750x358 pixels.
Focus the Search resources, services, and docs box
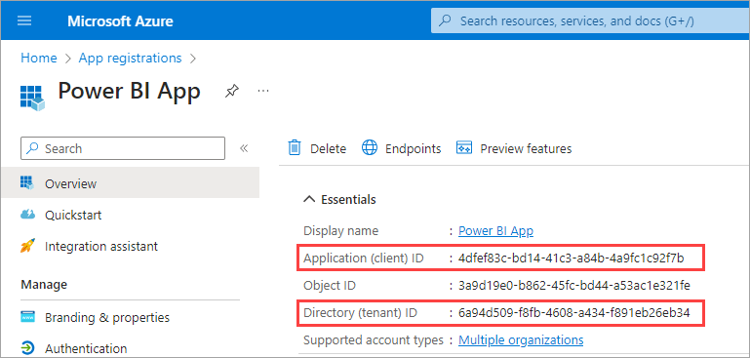[590, 21]
